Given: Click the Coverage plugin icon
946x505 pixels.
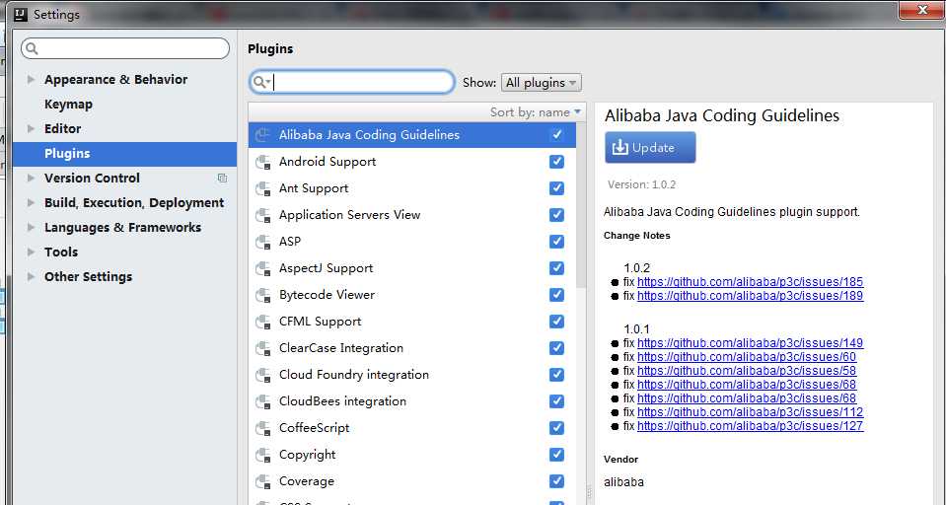Looking at the screenshot, I should click(262, 481).
